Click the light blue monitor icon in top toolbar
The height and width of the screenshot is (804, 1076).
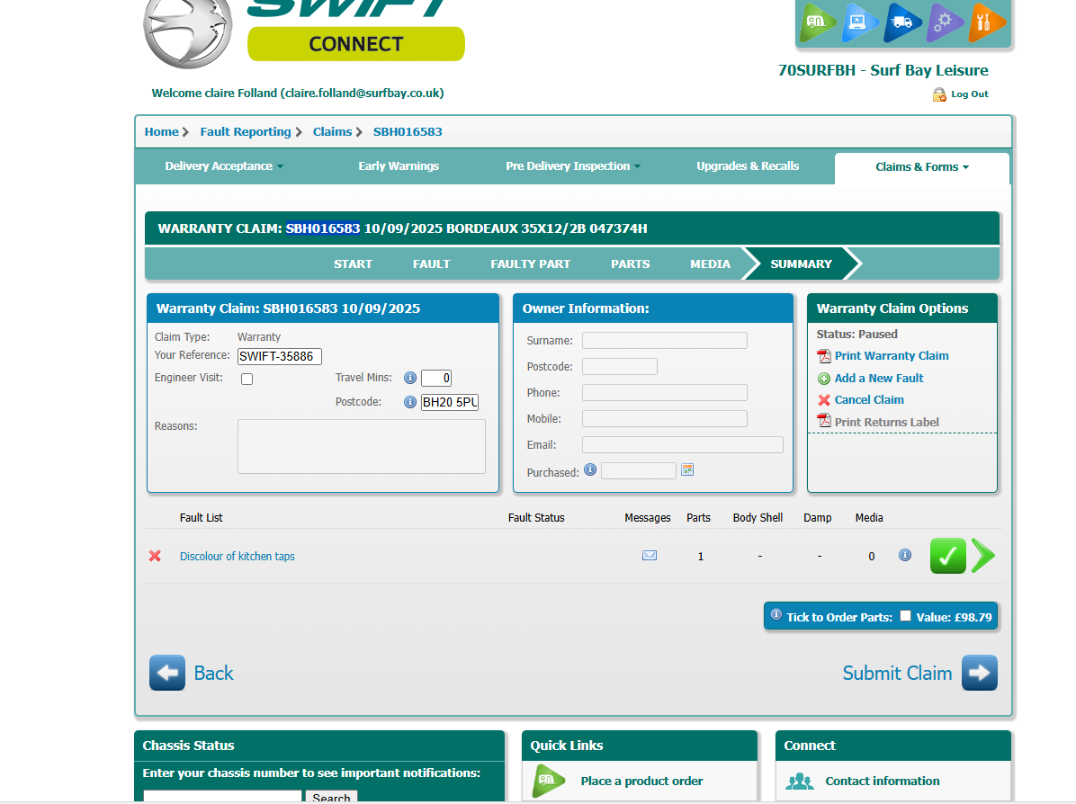[x=858, y=22]
